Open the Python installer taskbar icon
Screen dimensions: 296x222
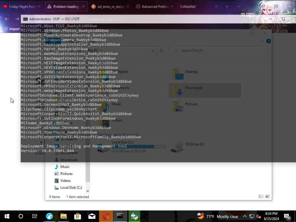coord(134,216)
